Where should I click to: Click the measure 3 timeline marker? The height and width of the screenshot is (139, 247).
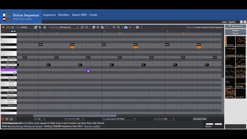click(104, 32)
